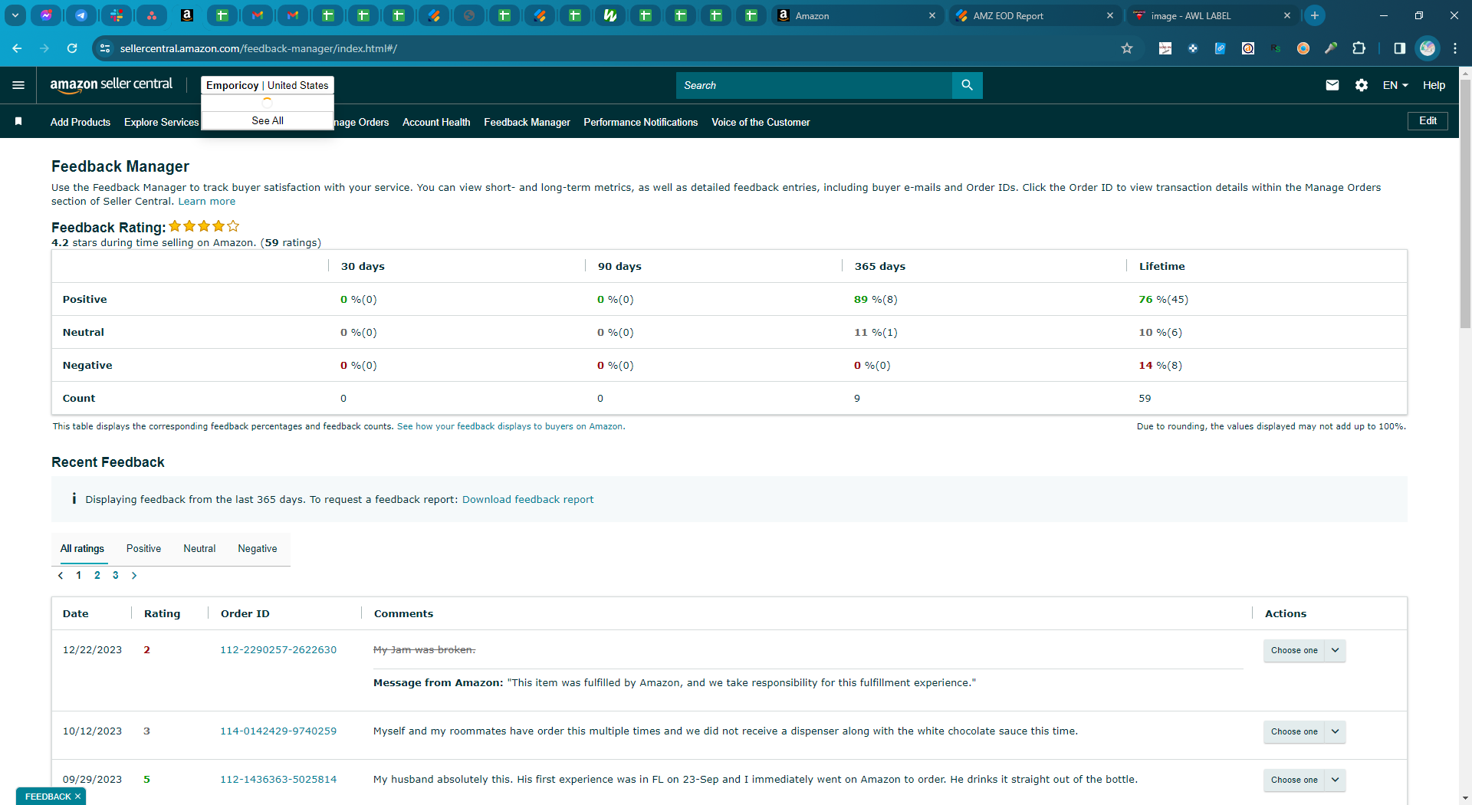Open the Chrome three-dot menu
Screen dimensions: 1472x805
coord(1455,48)
